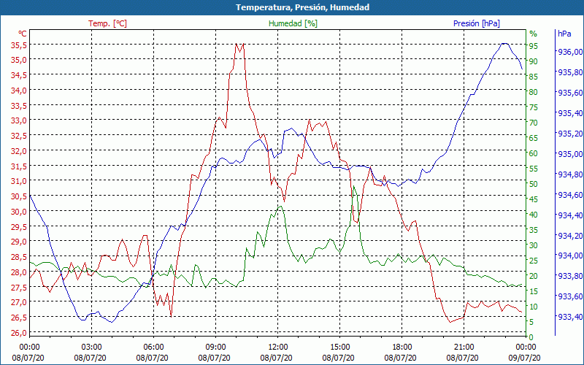
Task: Click the 31,5 temperature axis value
Action: [x=19, y=166]
